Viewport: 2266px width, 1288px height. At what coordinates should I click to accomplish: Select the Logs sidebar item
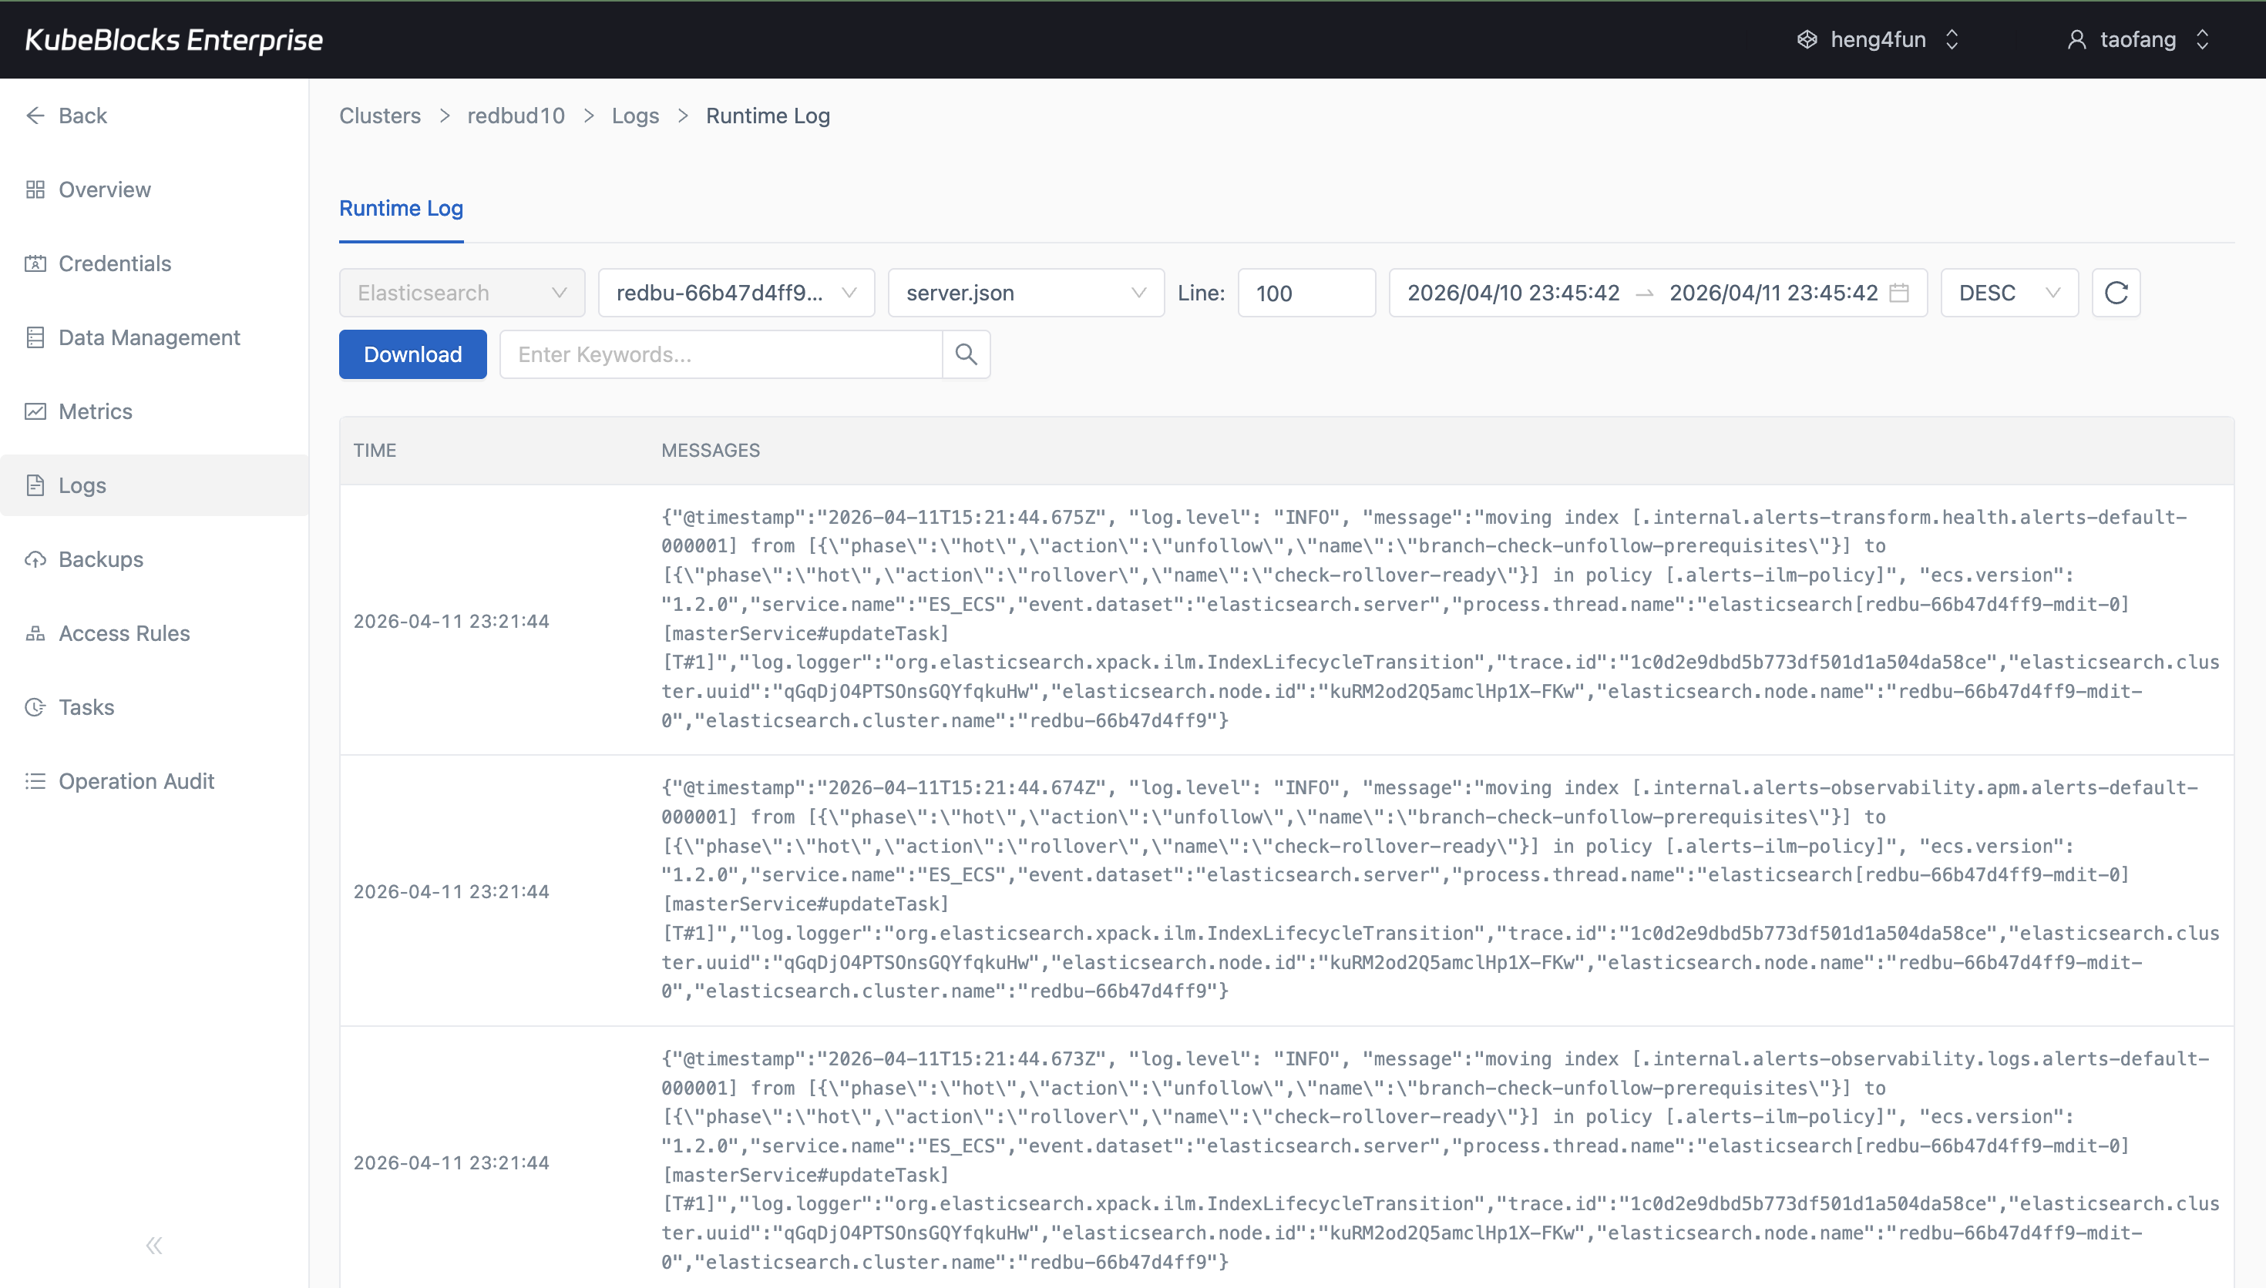pyautogui.click(x=154, y=485)
